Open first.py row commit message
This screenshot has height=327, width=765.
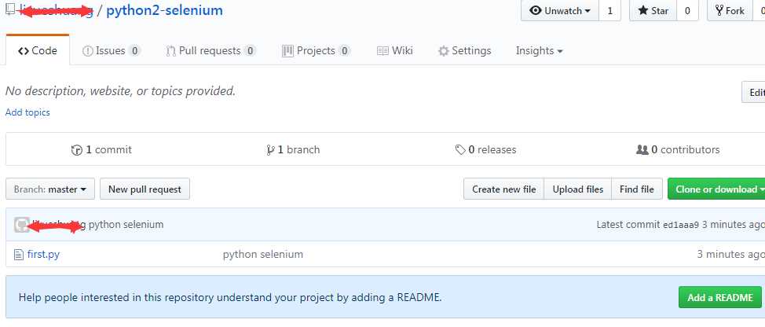coord(263,254)
